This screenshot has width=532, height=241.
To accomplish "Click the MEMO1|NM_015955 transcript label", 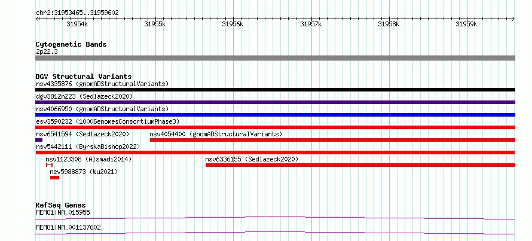I will tap(63, 213).
